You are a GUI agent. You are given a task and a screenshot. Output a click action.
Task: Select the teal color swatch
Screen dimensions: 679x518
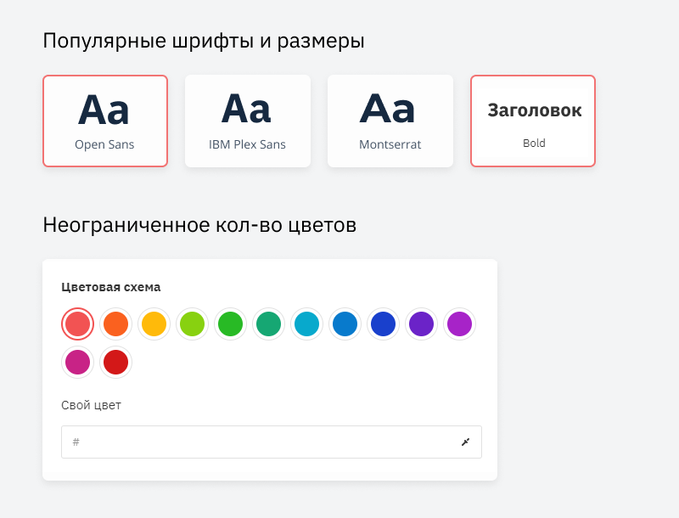tap(268, 324)
